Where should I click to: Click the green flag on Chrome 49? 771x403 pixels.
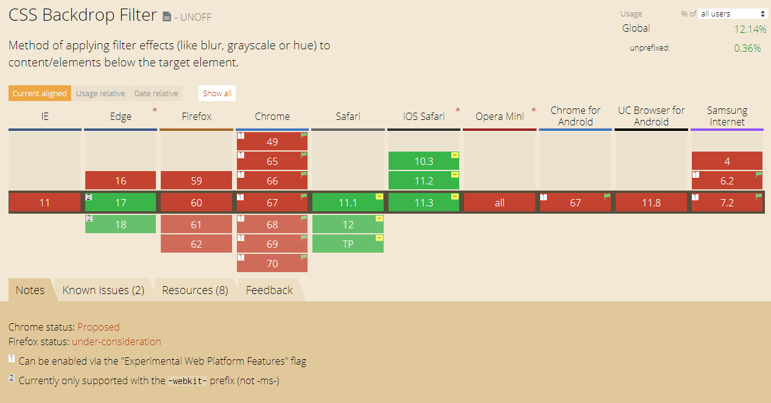303,136
